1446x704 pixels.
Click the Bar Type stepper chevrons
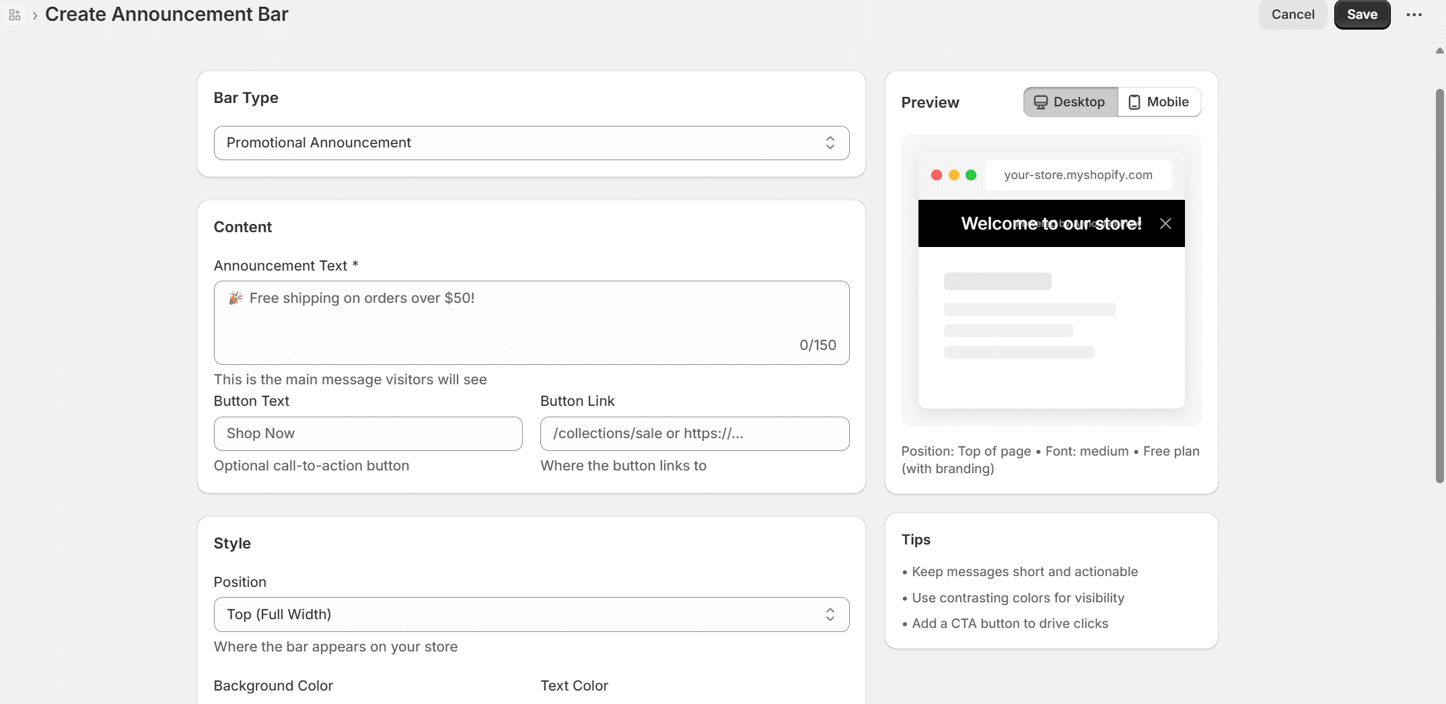coord(830,143)
